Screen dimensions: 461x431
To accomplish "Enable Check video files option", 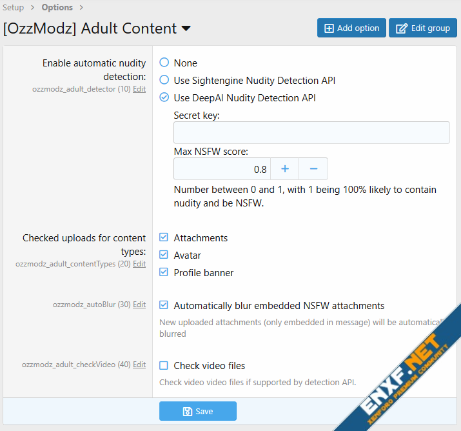I will [x=164, y=365].
